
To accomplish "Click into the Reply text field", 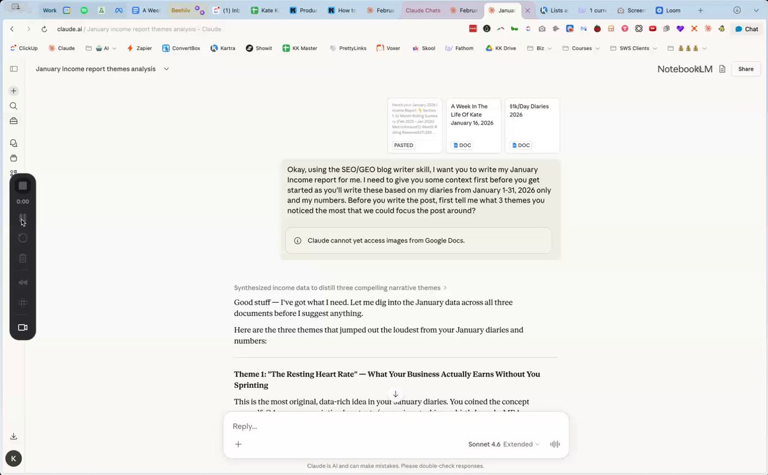I will [x=396, y=426].
